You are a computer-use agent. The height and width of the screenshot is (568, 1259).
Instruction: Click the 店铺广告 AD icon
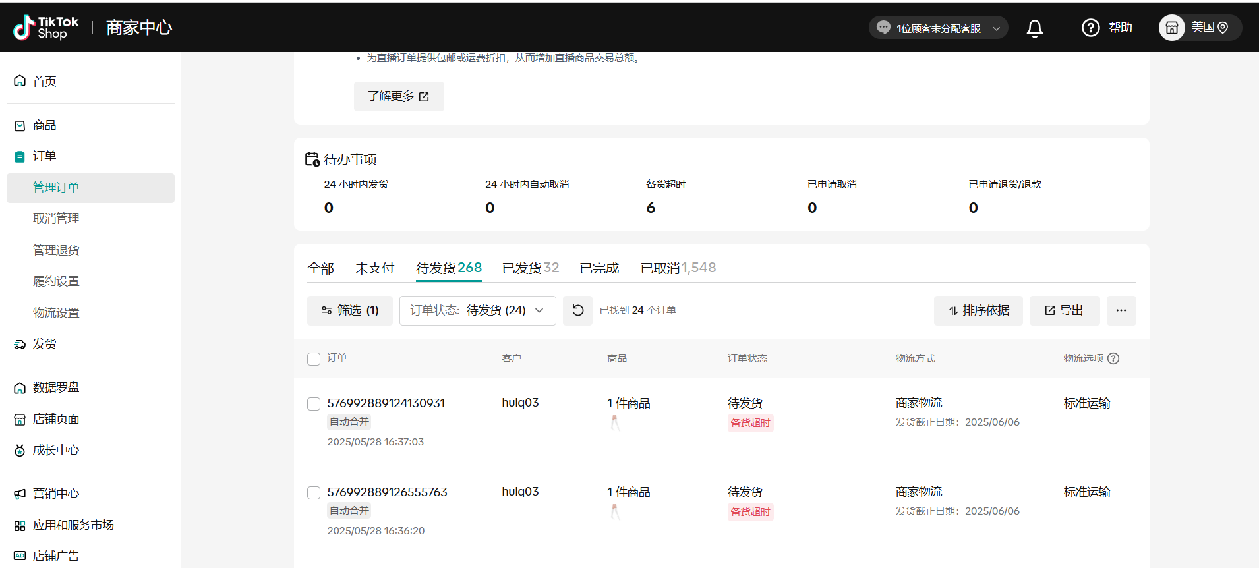(20, 556)
